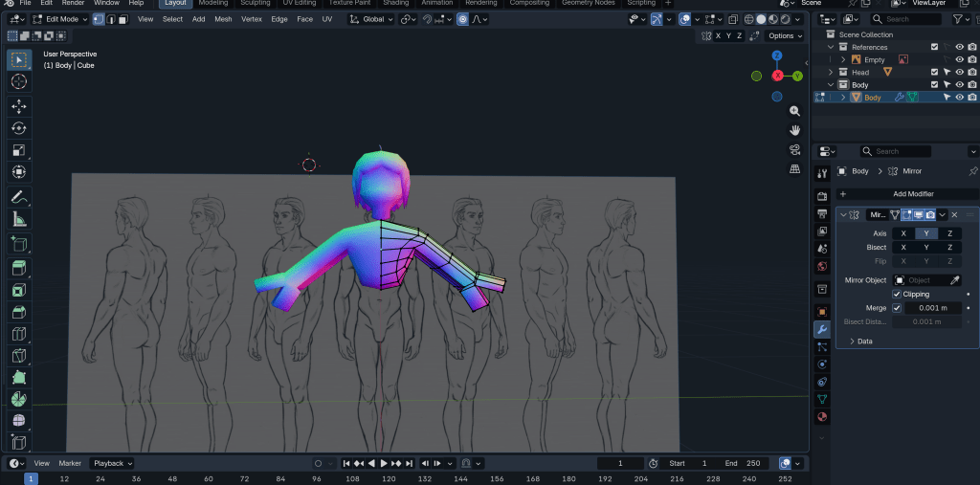Viewport: 980px width, 485px height.
Task: Pick the eyedropper for Mirror Object
Action: pyautogui.click(x=954, y=280)
